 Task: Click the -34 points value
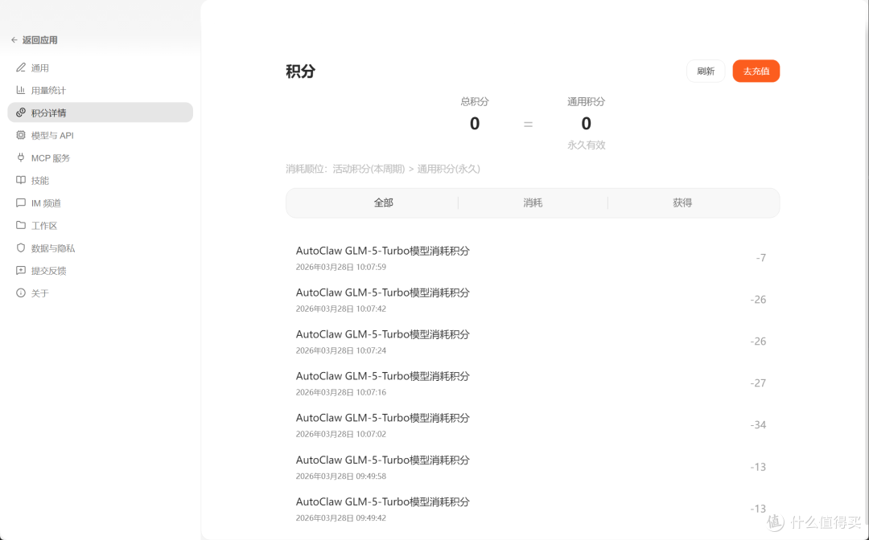(x=758, y=425)
